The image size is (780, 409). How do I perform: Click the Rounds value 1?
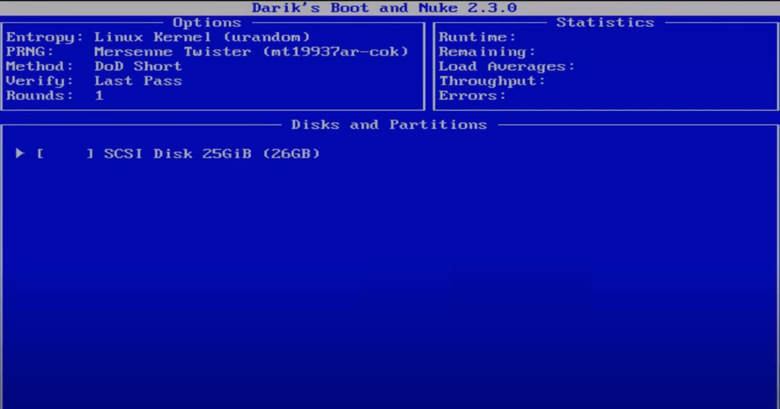tap(99, 96)
